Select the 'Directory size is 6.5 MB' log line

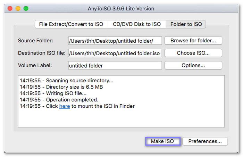click(x=61, y=87)
